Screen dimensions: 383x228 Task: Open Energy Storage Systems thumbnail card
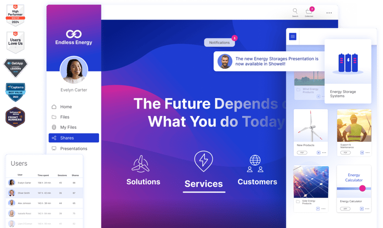pyautogui.click(x=348, y=71)
